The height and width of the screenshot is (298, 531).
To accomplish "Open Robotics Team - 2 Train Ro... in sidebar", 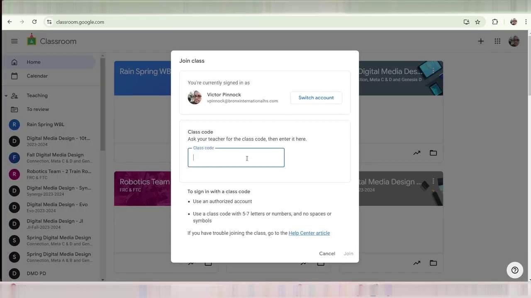I will pyautogui.click(x=49, y=174).
